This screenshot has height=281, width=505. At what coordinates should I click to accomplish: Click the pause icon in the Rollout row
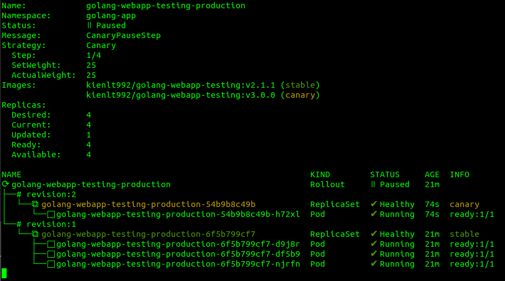(373, 184)
